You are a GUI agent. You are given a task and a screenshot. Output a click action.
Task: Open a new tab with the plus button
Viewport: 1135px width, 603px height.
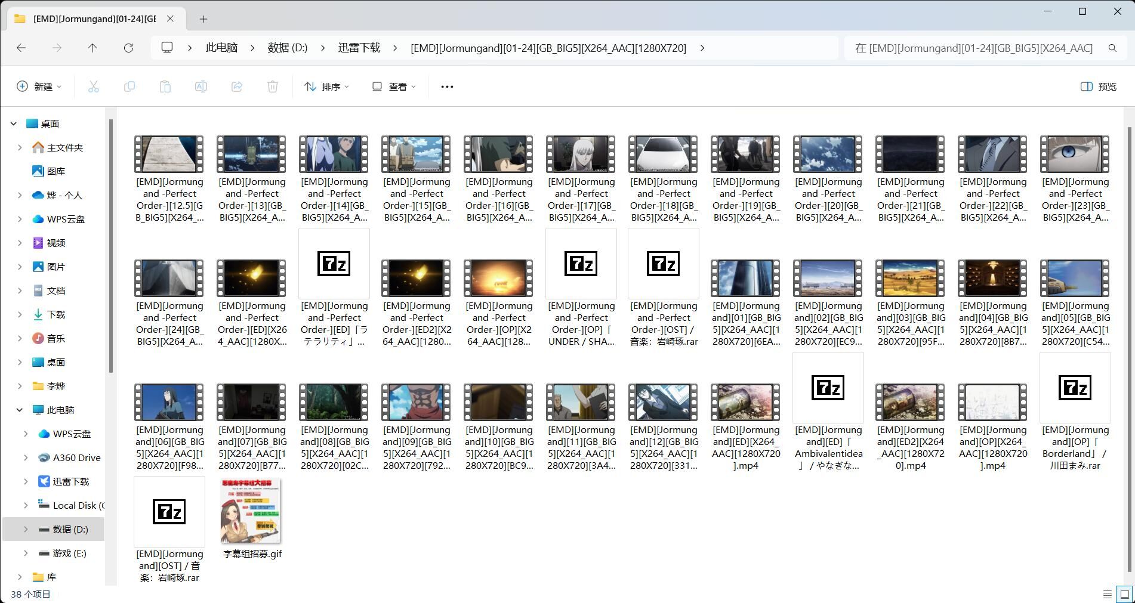(203, 19)
